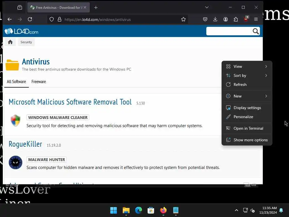Image resolution: width=289 pixels, height=217 pixels.
Task: Click the Windows Start button
Action: 113,210
